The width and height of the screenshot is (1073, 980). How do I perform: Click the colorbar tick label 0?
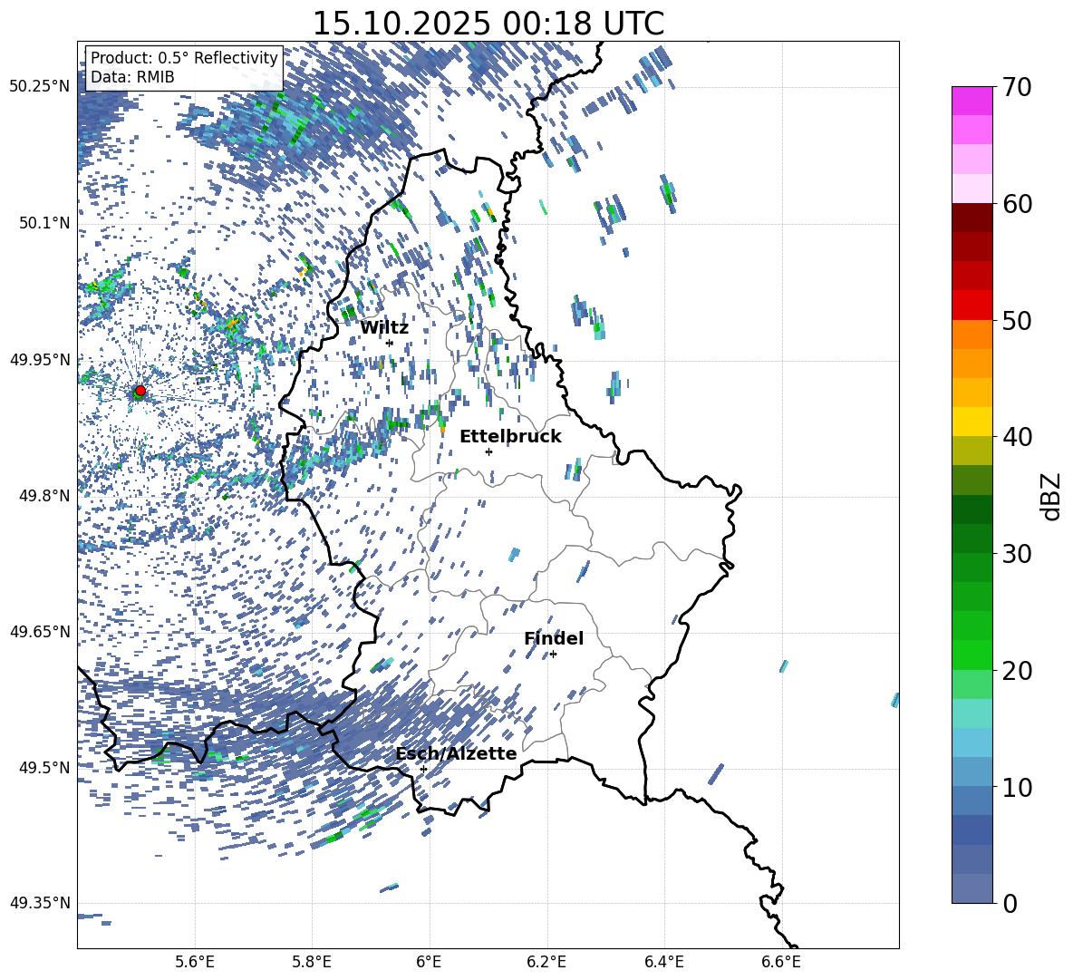click(x=1010, y=903)
